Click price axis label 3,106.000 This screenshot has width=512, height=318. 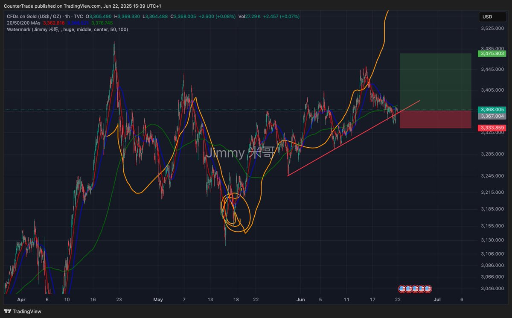493,254
